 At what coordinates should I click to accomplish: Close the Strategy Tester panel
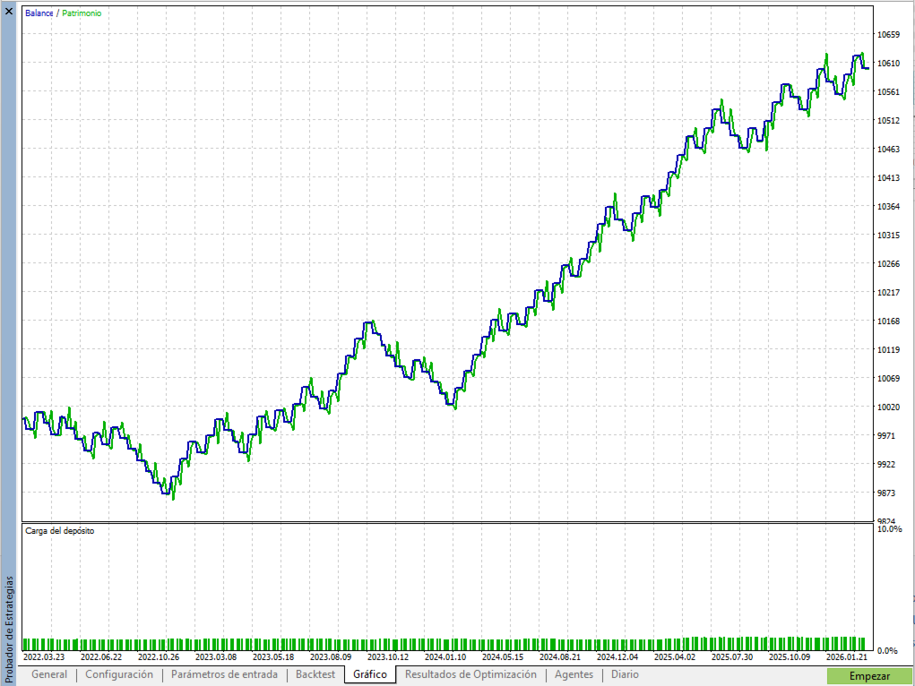click(x=9, y=11)
